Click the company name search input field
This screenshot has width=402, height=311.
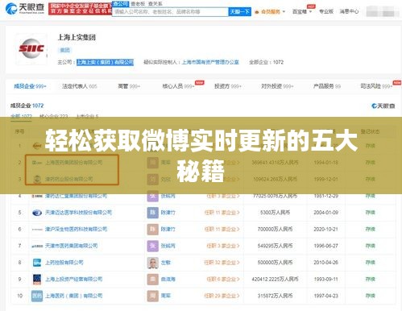tap(170, 12)
